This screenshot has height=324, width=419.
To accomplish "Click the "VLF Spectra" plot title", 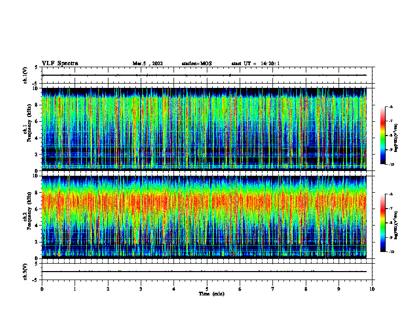I will 60,63.
